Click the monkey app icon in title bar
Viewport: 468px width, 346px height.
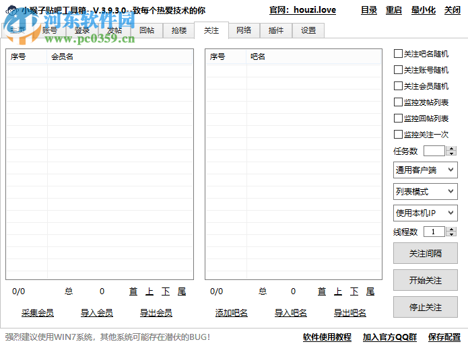click(x=12, y=11)
